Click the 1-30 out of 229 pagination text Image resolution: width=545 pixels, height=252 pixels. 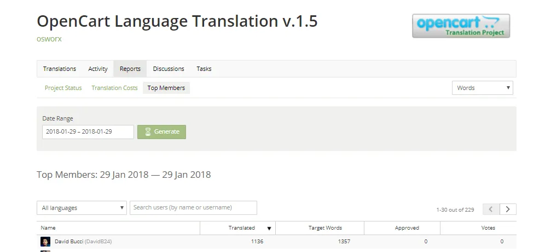[x=455, y=209]
